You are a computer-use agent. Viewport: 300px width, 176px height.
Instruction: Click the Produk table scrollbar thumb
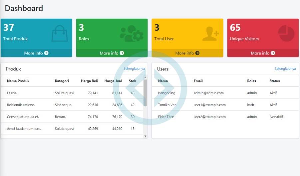(x=145, y=92)
